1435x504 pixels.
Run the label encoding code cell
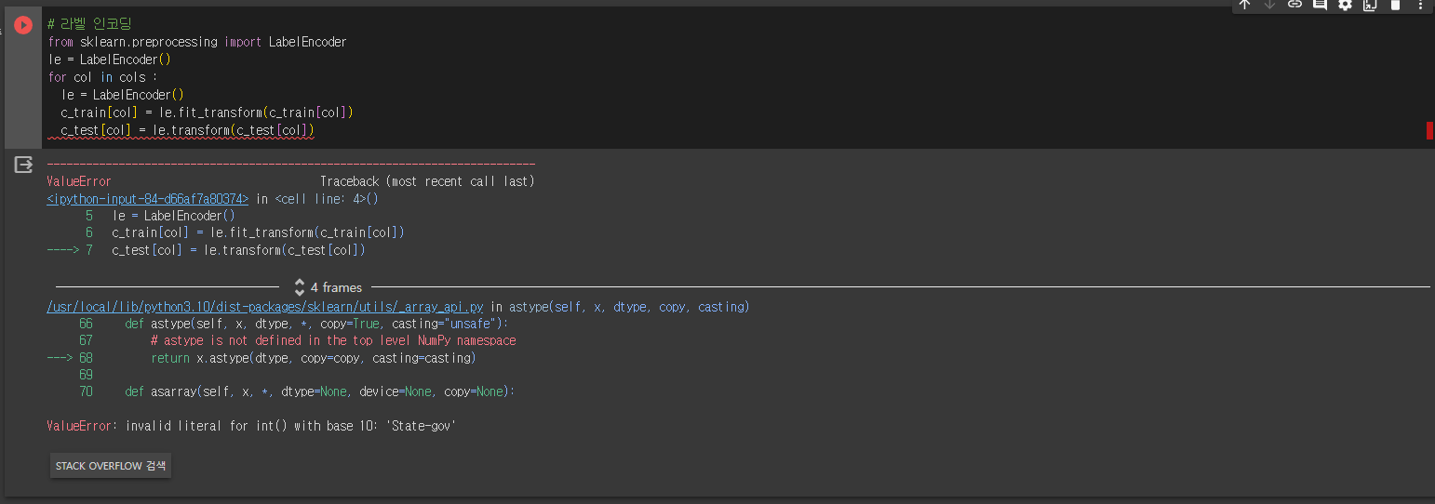pos(23,25)
